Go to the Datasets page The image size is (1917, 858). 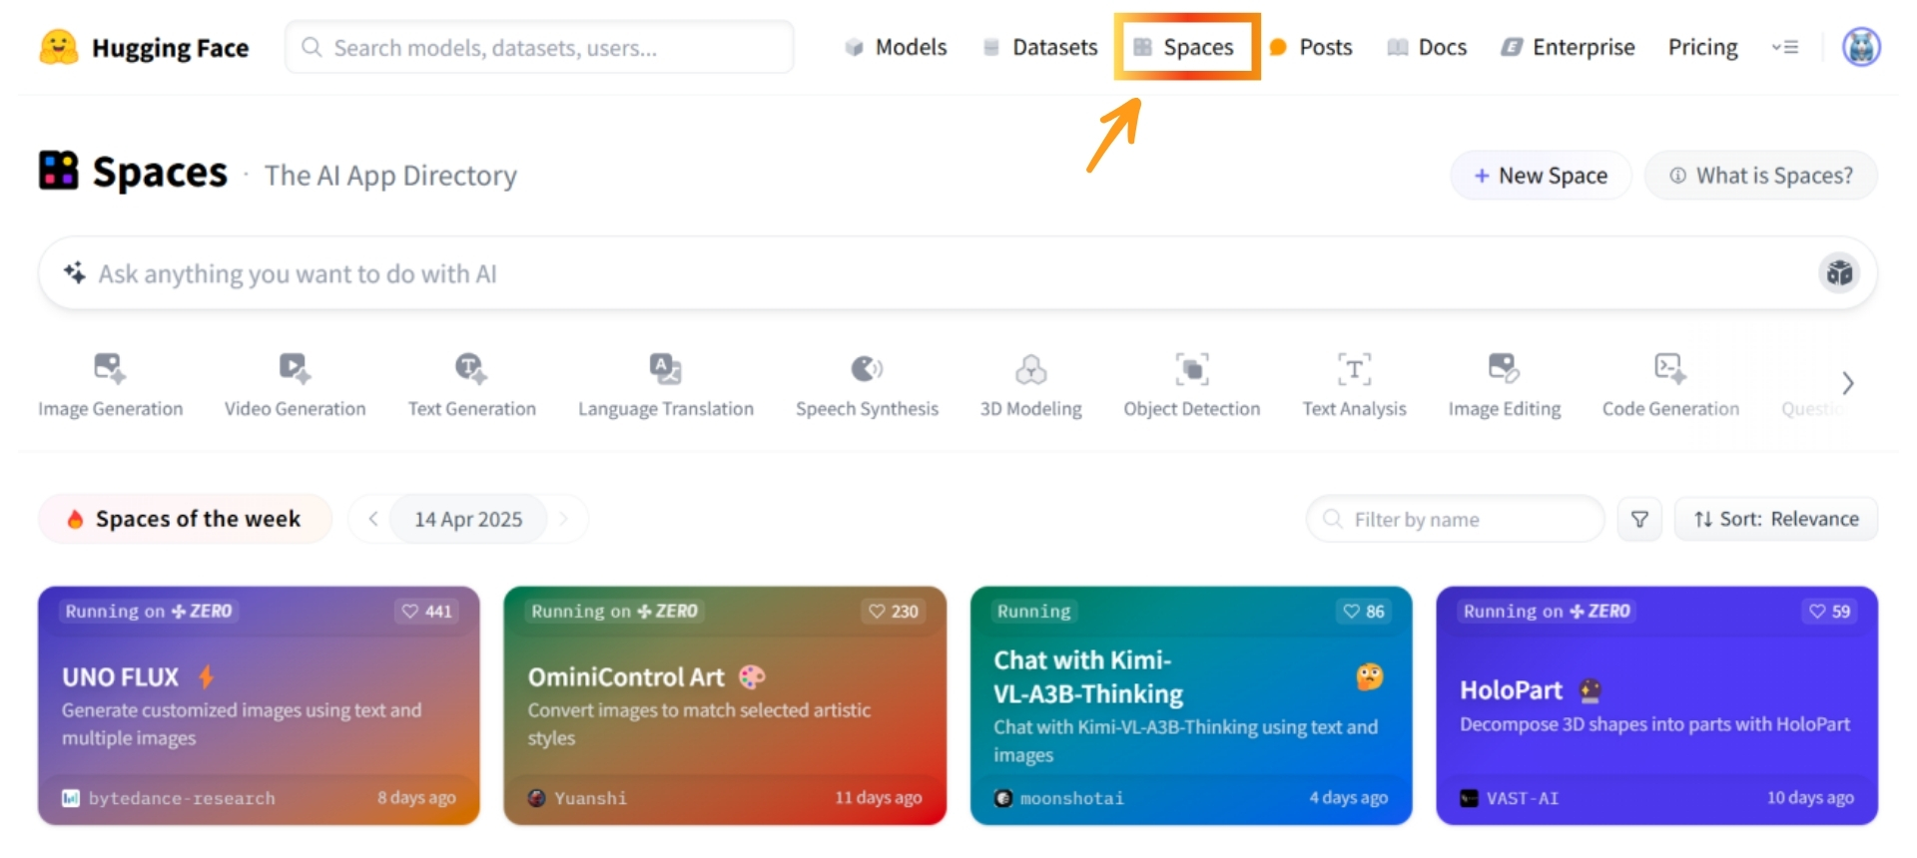pyautogui.click(x=1040, y=47)
